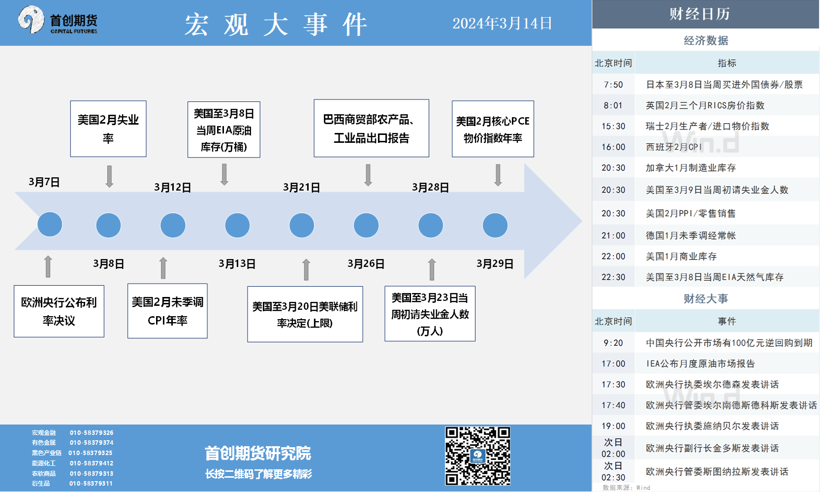The height and width of the screenshot is (492, 820).
Task: Select the 日本至3月8日当周买进外国债券/股票 row
Action: click(x=705, y=85)
